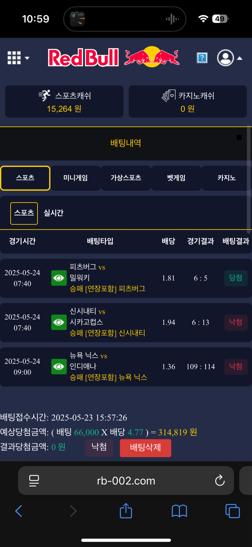The width and height of the screenshot is (252, 547).
Task: Tap the rb-002.com address field
Action: pos(126,481)
